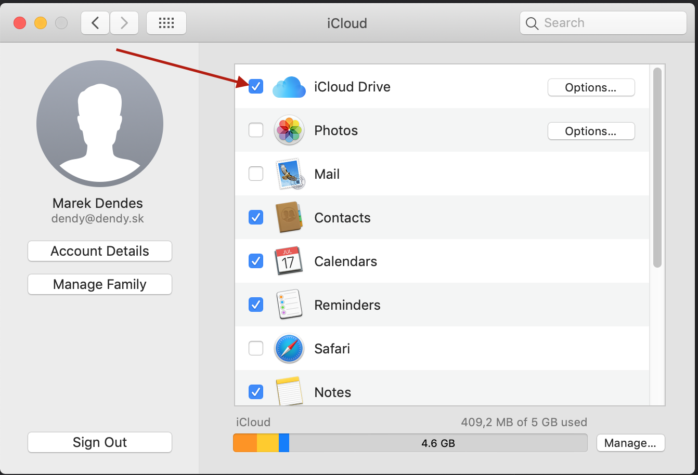This screenshot has height=475, width=698.
Task: Enable the Photos checkbox
Action: pyautogui.click(x=256, y=130)
